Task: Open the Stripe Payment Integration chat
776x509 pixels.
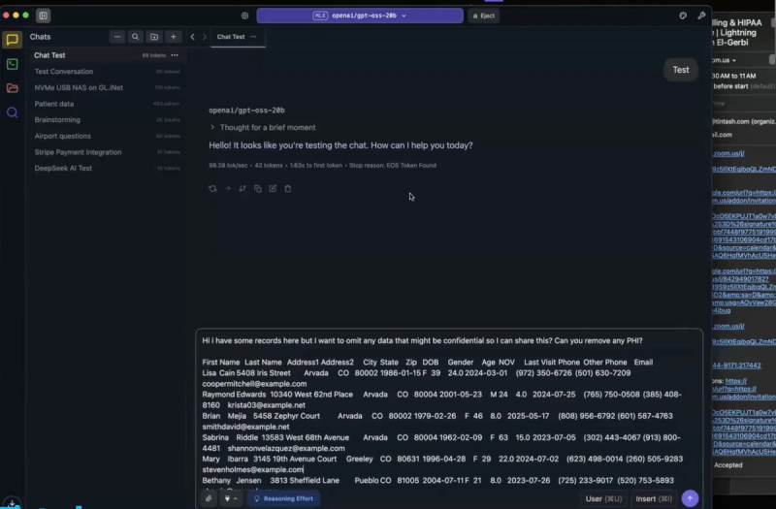Action: pyautogui.click(x=107, y=152)
